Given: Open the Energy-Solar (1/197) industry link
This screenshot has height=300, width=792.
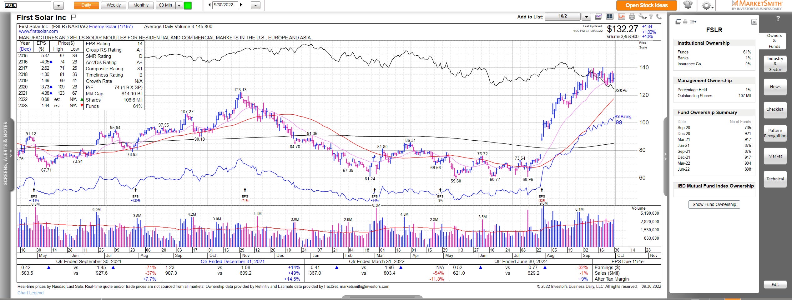Looking at the screenshot, I should coord(111,27).
